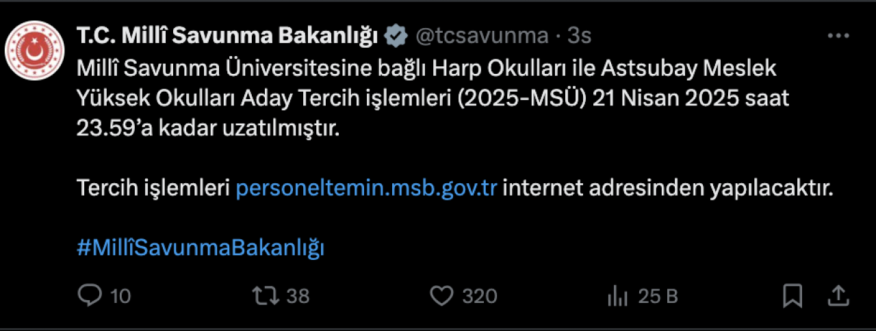Open the @tcsavunma handle
This screenshot has height=331, width=876.
[x=482, y=36]
